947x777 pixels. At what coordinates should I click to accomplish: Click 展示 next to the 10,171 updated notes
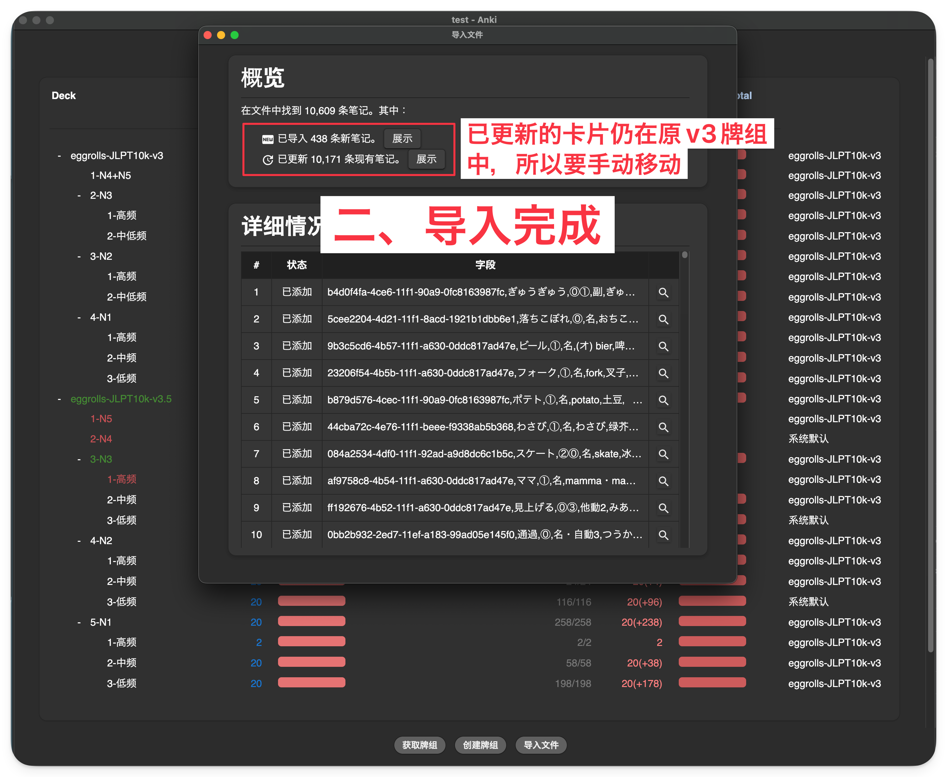pyautogui.click(x=426, y=159)
